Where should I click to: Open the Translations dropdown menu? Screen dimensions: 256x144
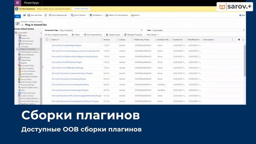click(x=96, y=15)
